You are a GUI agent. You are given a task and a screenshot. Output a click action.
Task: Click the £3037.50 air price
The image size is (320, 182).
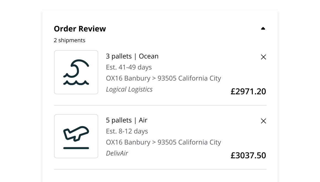click(248, 156)
